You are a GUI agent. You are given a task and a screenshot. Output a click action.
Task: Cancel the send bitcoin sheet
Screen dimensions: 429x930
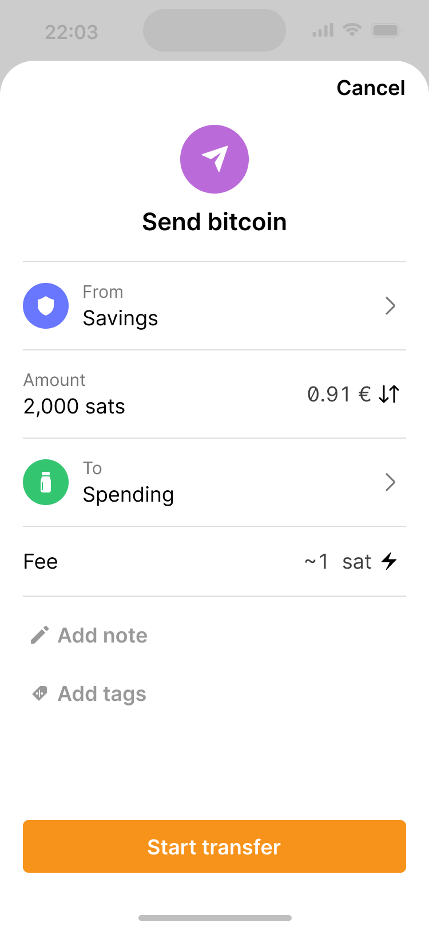pyautogui.click(x=371, y=88)
